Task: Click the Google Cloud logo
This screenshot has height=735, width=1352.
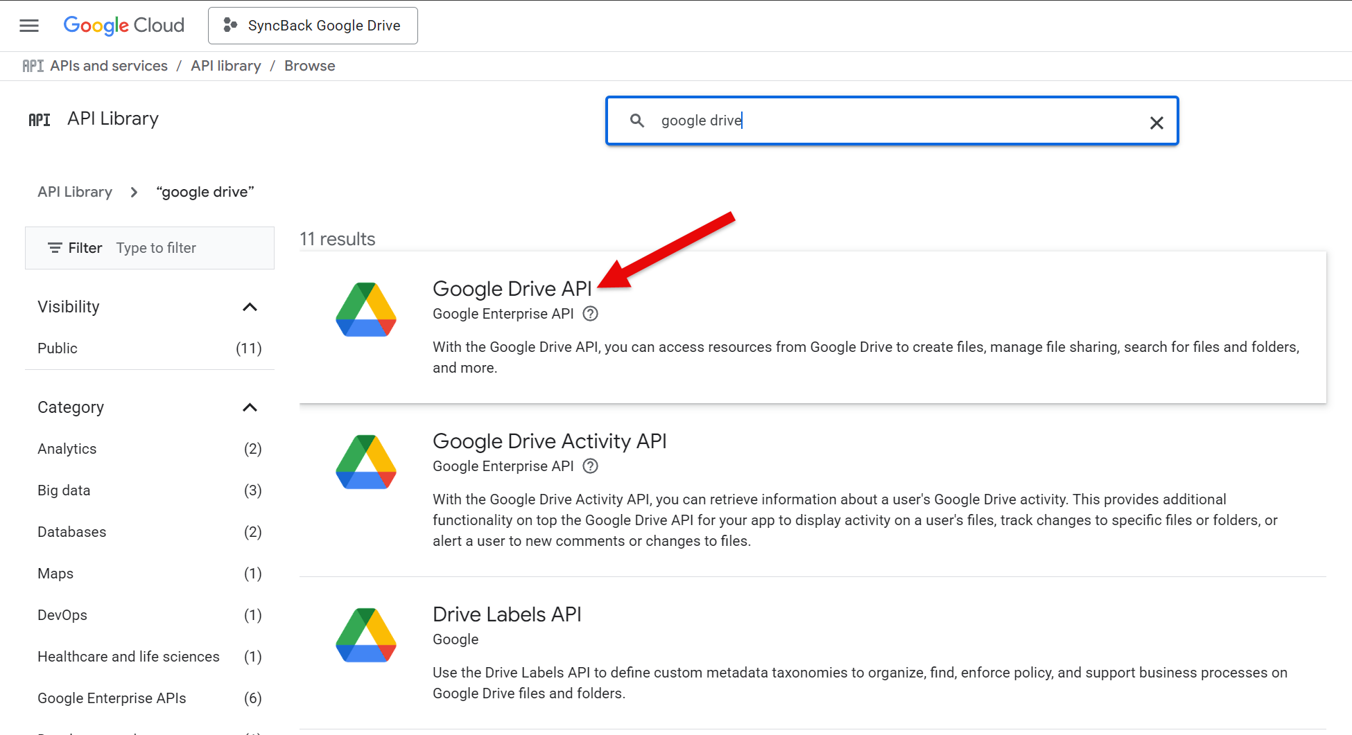Action: coord(124,26)
